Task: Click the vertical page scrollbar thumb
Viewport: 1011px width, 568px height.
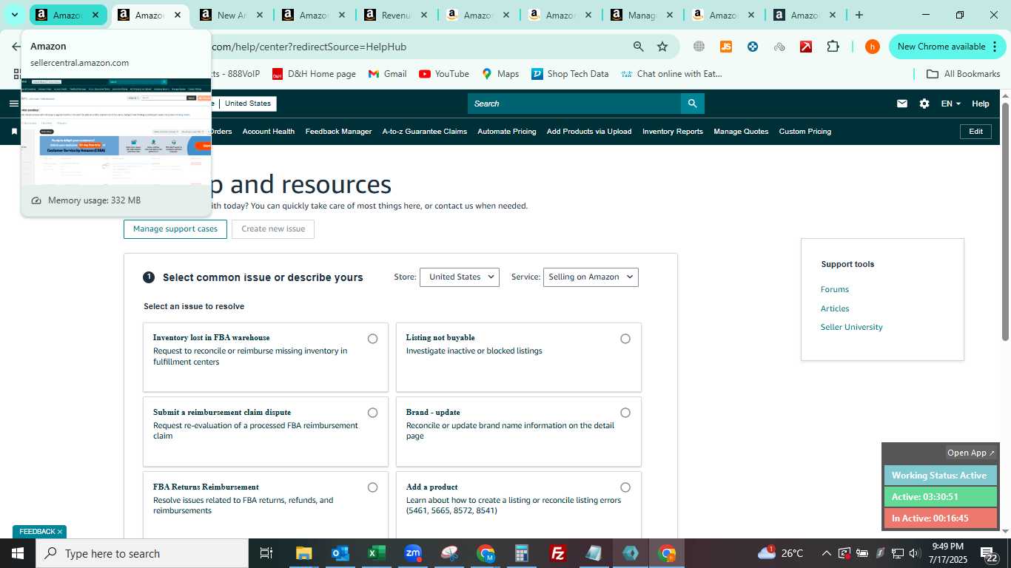Action: [1005, 222]
